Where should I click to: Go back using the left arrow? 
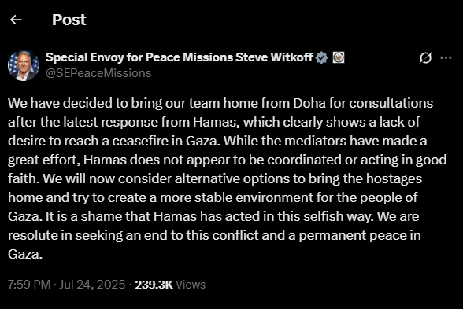(x=16, y=20)
